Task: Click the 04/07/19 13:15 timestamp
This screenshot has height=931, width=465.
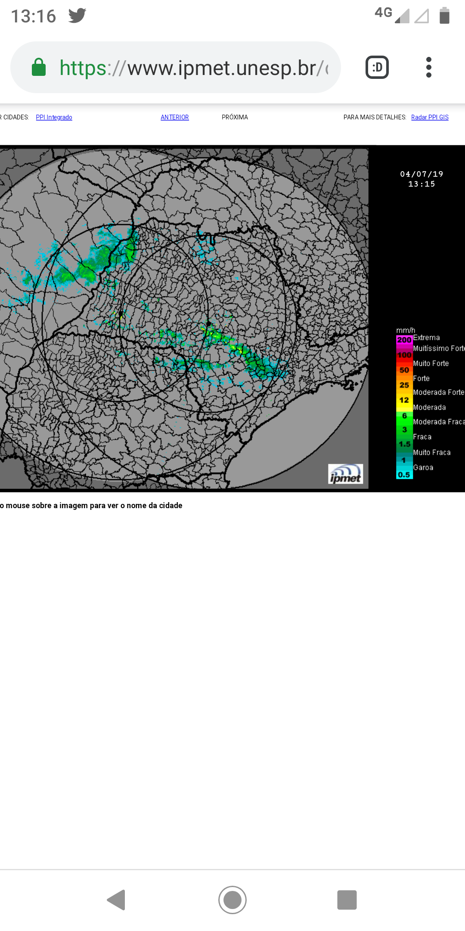Action: pos(422,179)
